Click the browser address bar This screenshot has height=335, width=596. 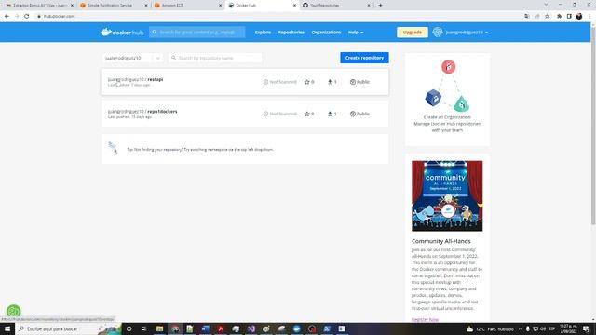(279, 16)
